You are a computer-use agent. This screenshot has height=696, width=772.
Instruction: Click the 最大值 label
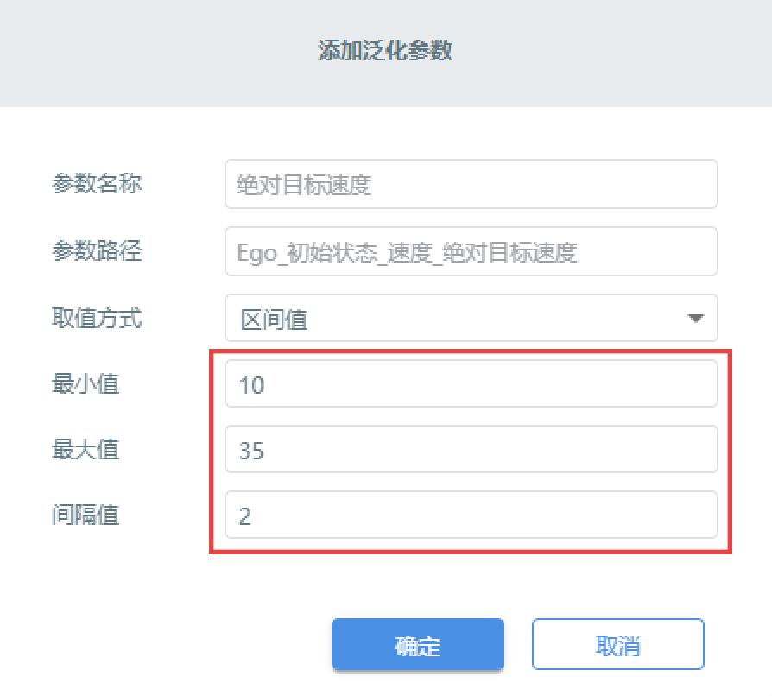click(85, 449)
